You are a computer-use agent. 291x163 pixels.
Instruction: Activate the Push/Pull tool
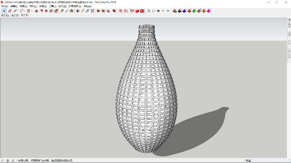tap(37, 11)
